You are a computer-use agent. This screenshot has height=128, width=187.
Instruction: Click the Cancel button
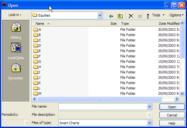(172, 115)
